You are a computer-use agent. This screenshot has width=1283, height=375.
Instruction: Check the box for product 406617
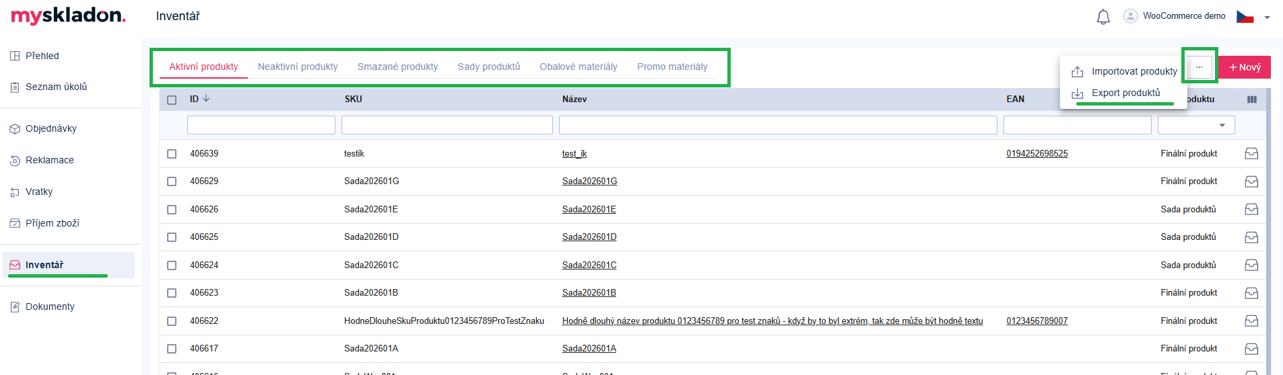[172, 349]
